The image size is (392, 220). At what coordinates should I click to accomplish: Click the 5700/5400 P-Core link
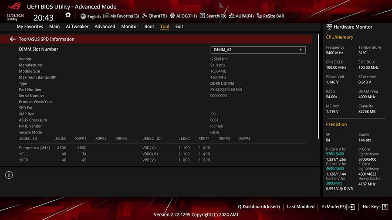click(335, 154)
